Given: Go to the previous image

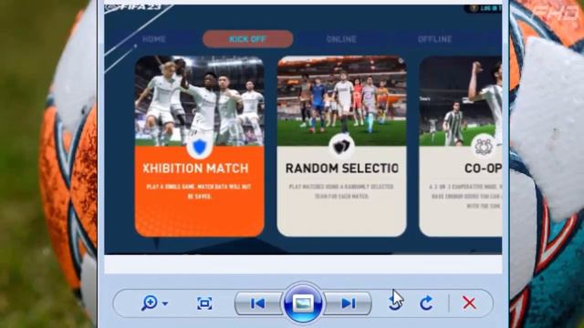Looking at the screenshot, I should [x=258, y=303].
